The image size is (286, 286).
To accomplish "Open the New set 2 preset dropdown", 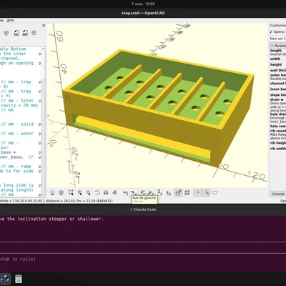I will point(277,39).
